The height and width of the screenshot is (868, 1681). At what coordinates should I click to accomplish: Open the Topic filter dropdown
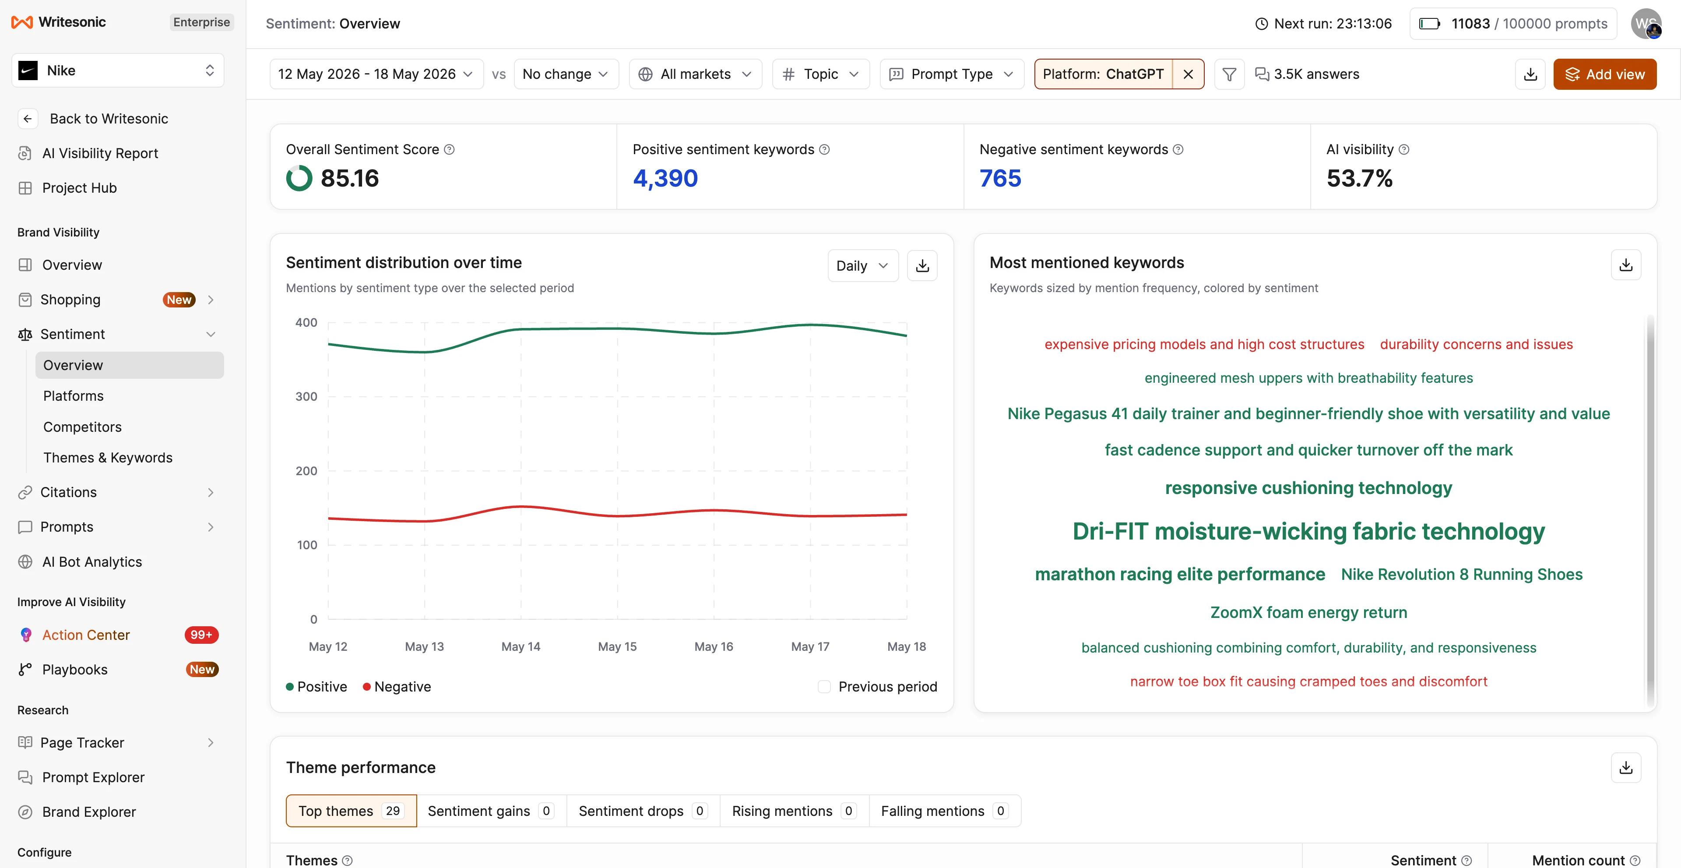(x=820, y=74)
